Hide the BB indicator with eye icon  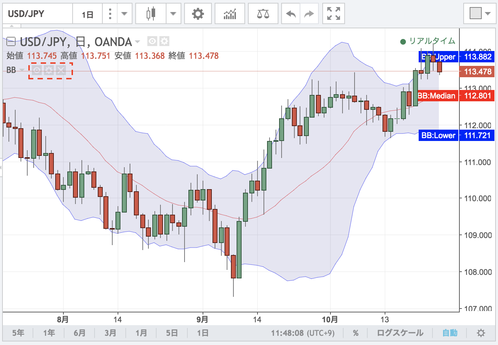click(x=36, y=70)
